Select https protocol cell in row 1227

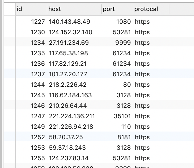pos(142,22)
